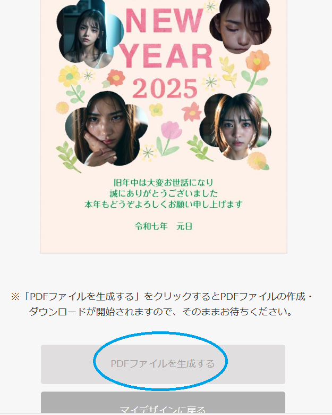Click the orange flower illustration at upper right
The height and width of the screenshot is (415, 332).
point(256,69)
